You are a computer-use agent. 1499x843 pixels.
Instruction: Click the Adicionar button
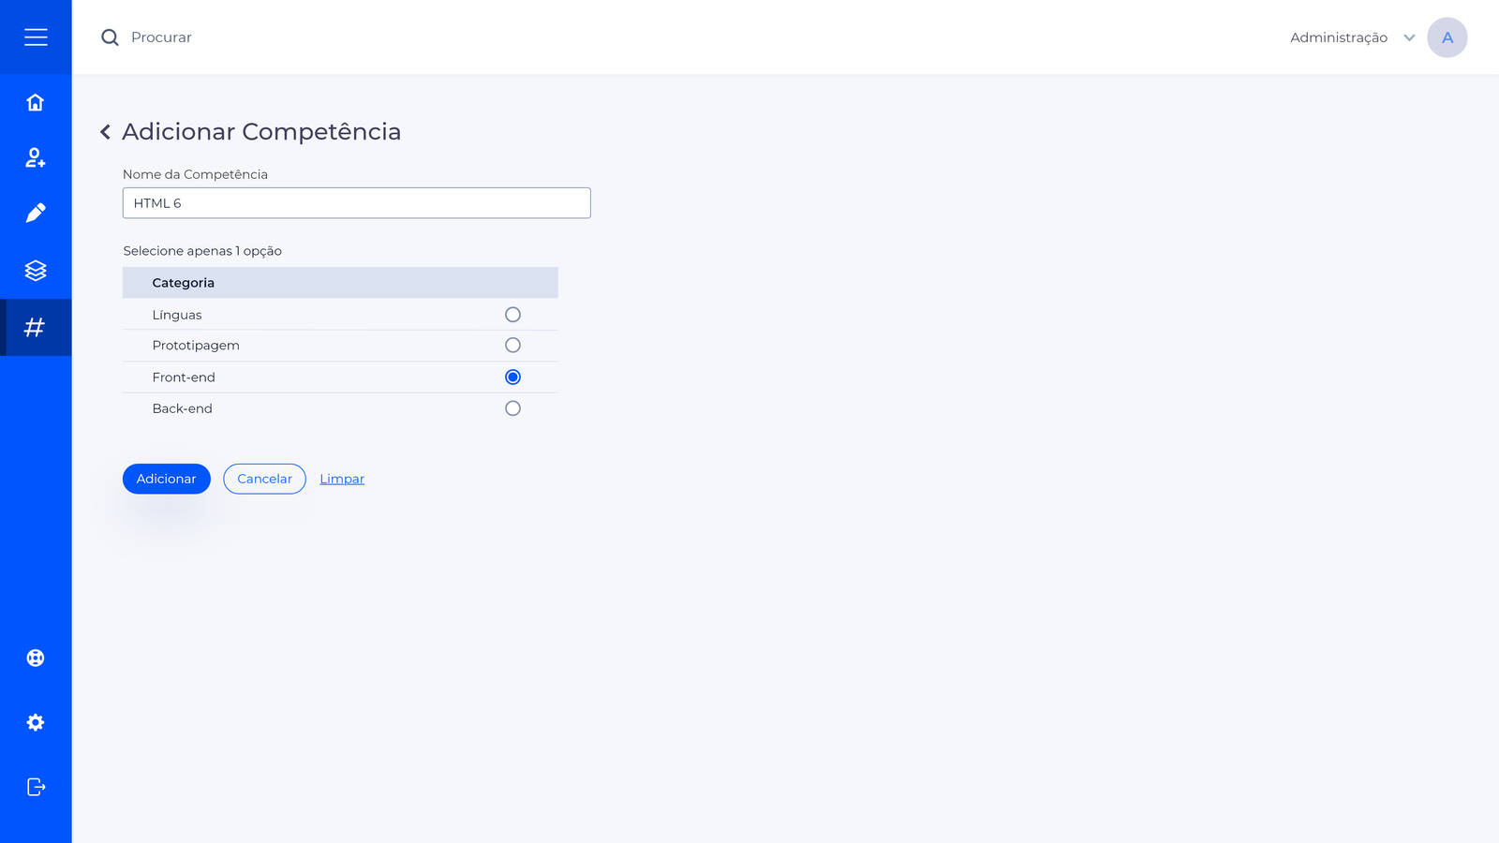167,479
